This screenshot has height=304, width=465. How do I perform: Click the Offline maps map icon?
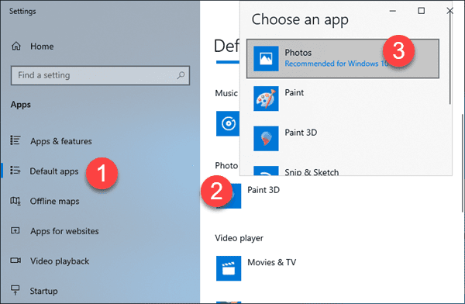click(x=15, y=201)
